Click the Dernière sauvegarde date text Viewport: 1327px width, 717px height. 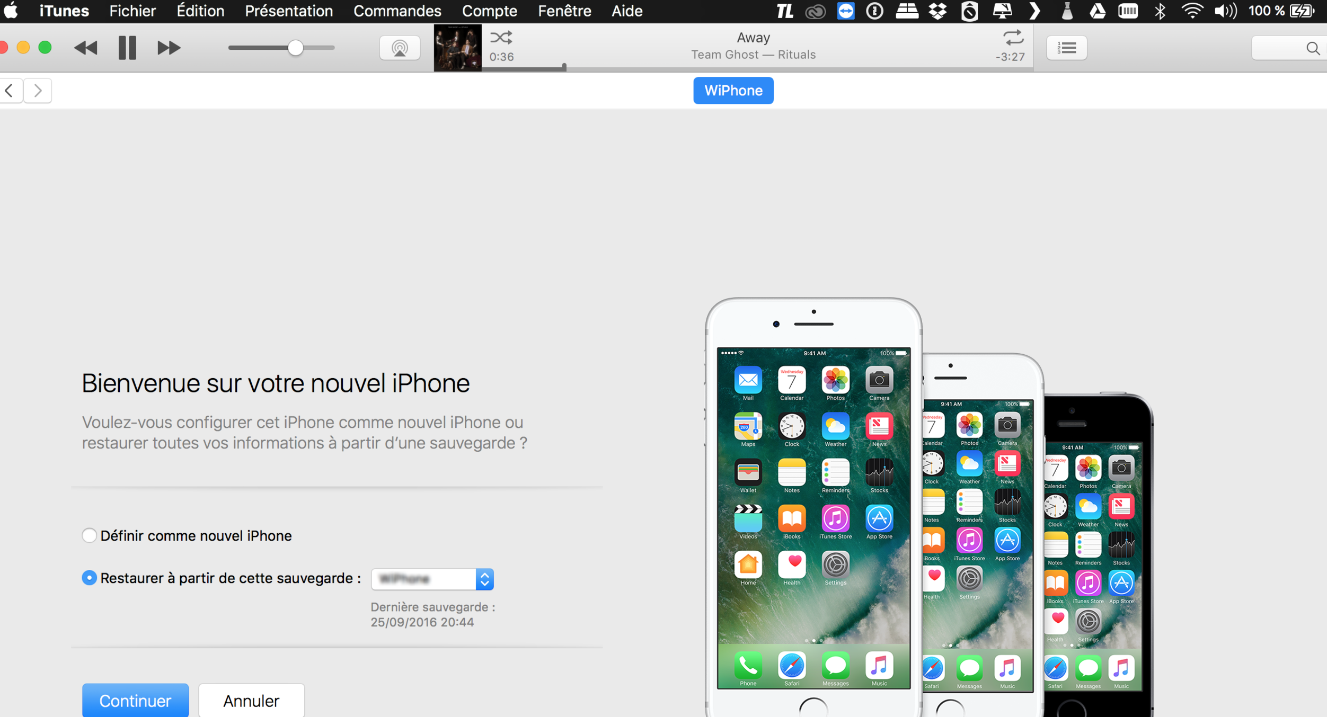pyautogui.click(x=432, y=614)
